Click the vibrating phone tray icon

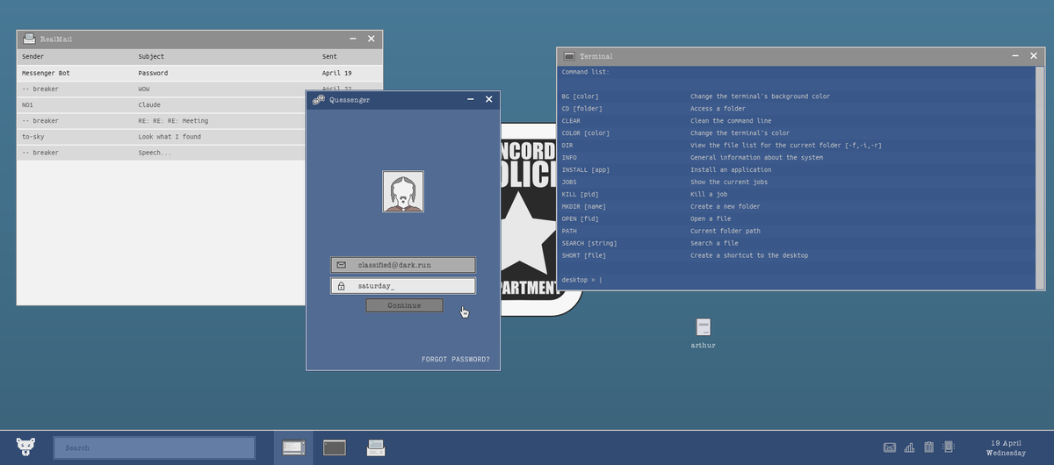(x=949, y=447)
